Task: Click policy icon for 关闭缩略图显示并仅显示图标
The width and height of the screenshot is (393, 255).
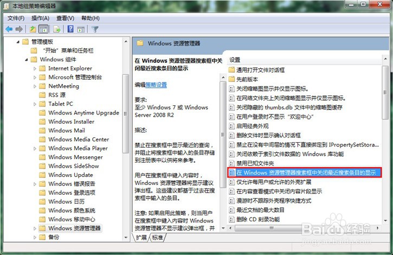Action: [232, 88]
